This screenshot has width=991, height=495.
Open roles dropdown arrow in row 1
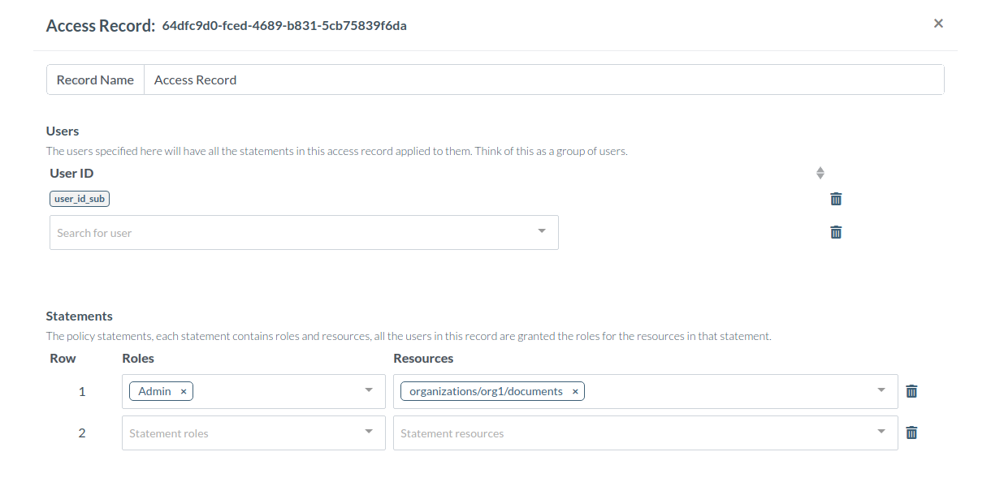pyautogui.click(x=369, y=390)
